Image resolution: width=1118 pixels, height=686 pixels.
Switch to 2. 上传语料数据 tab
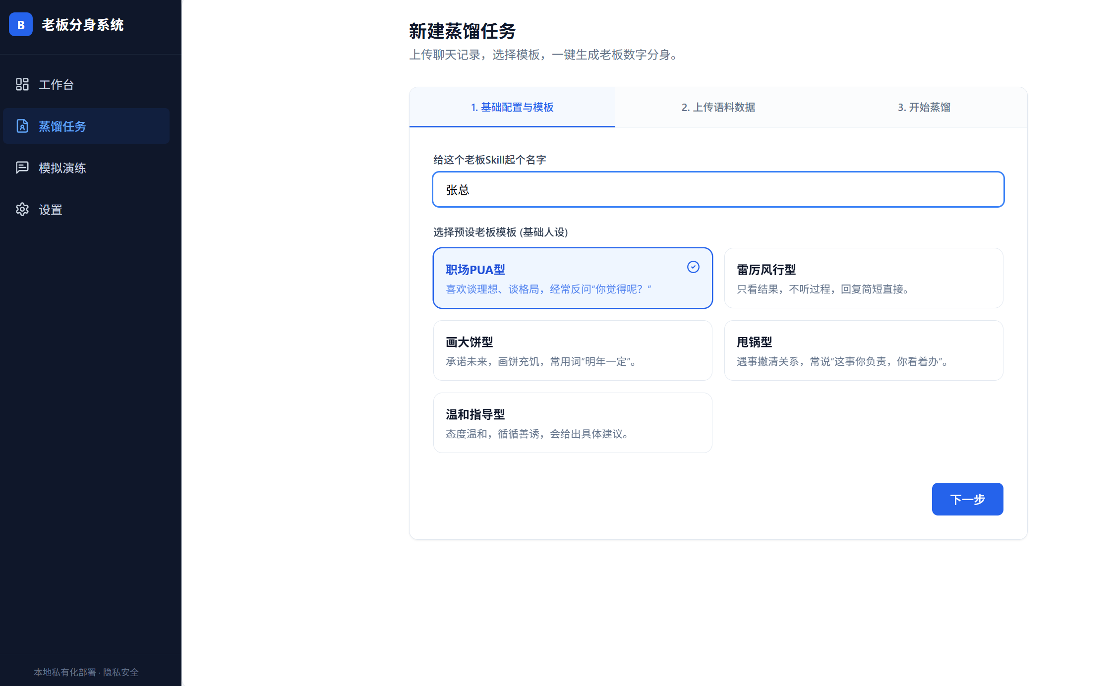point(718,107)
